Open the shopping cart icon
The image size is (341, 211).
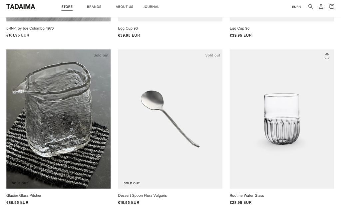332,6
